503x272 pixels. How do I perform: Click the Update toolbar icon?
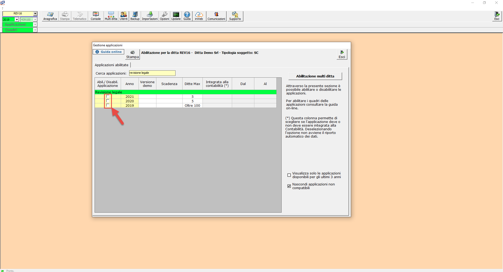pos(176,16)
